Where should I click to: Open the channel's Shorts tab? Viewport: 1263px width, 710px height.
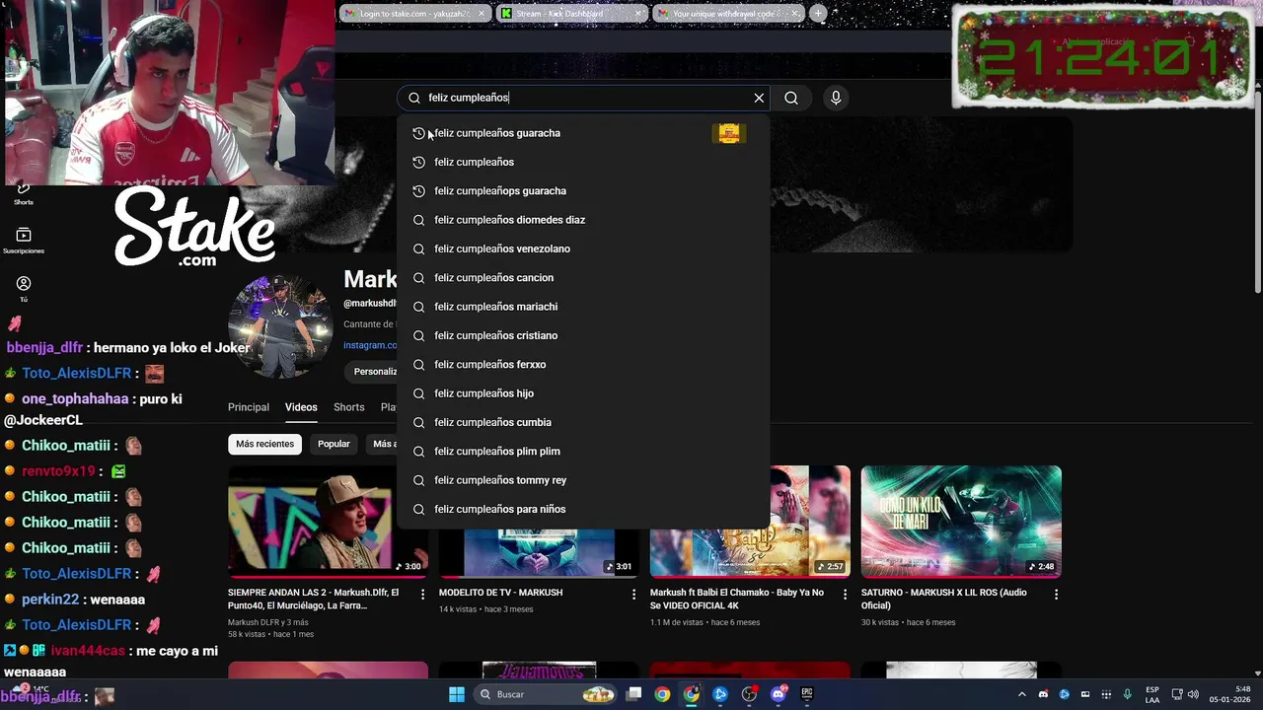349,407
